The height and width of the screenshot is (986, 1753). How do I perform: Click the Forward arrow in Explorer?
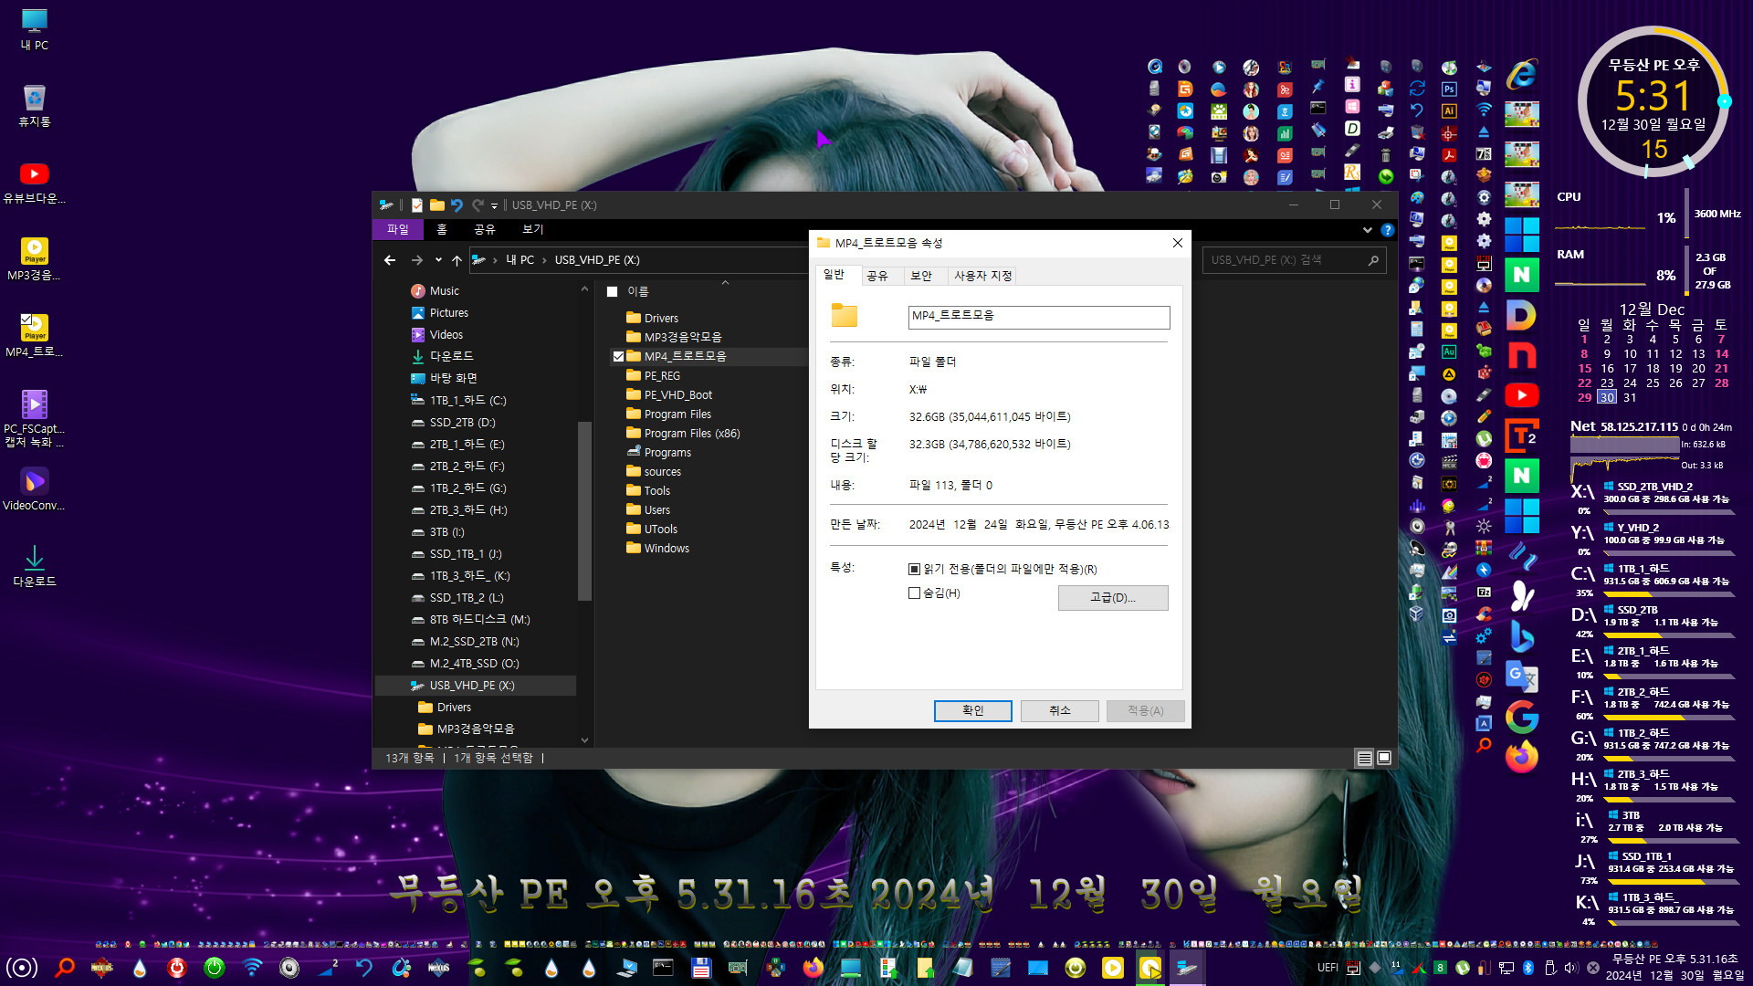click(416, 260)
